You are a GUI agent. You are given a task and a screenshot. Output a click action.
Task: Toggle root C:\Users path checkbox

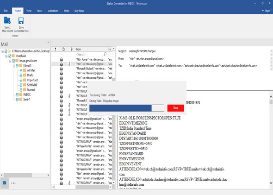pyautogui.click(x=6, y=51)
